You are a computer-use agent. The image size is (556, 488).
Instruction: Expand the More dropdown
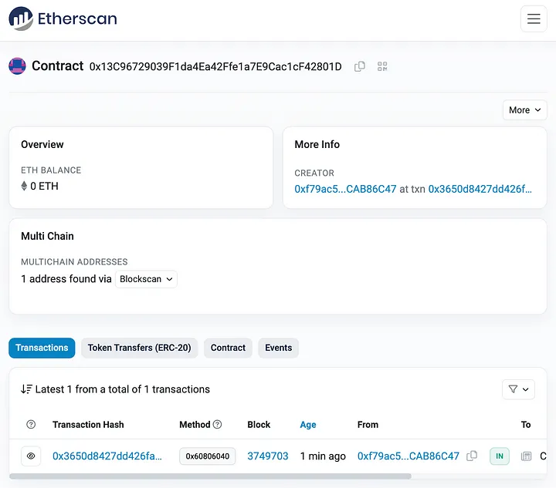[524, 110]
